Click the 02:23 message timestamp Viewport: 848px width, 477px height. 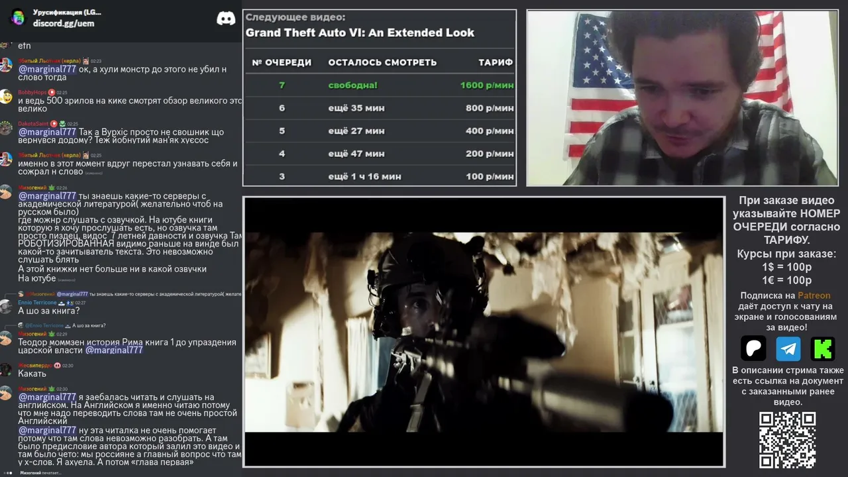(96, 61)
